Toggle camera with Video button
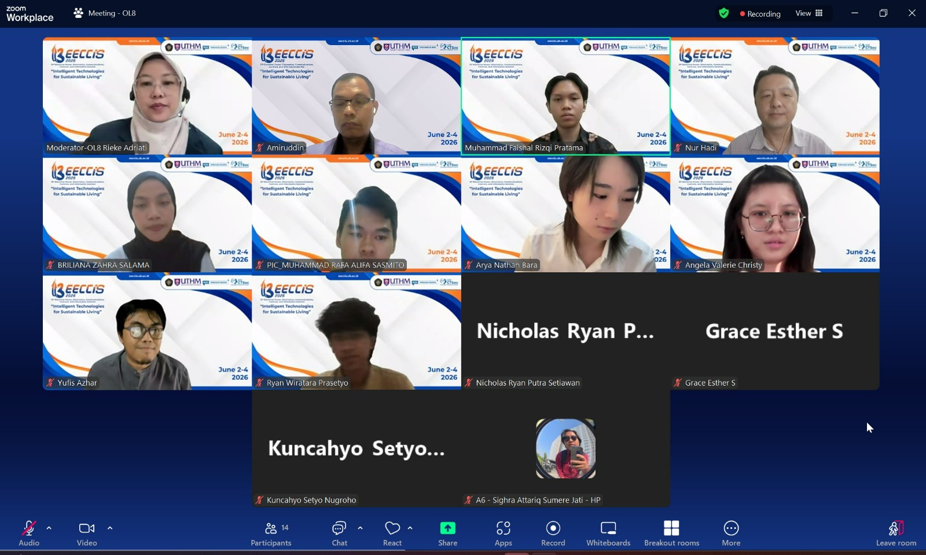Viewport: 926px width, 555px height. coord(87,533)
